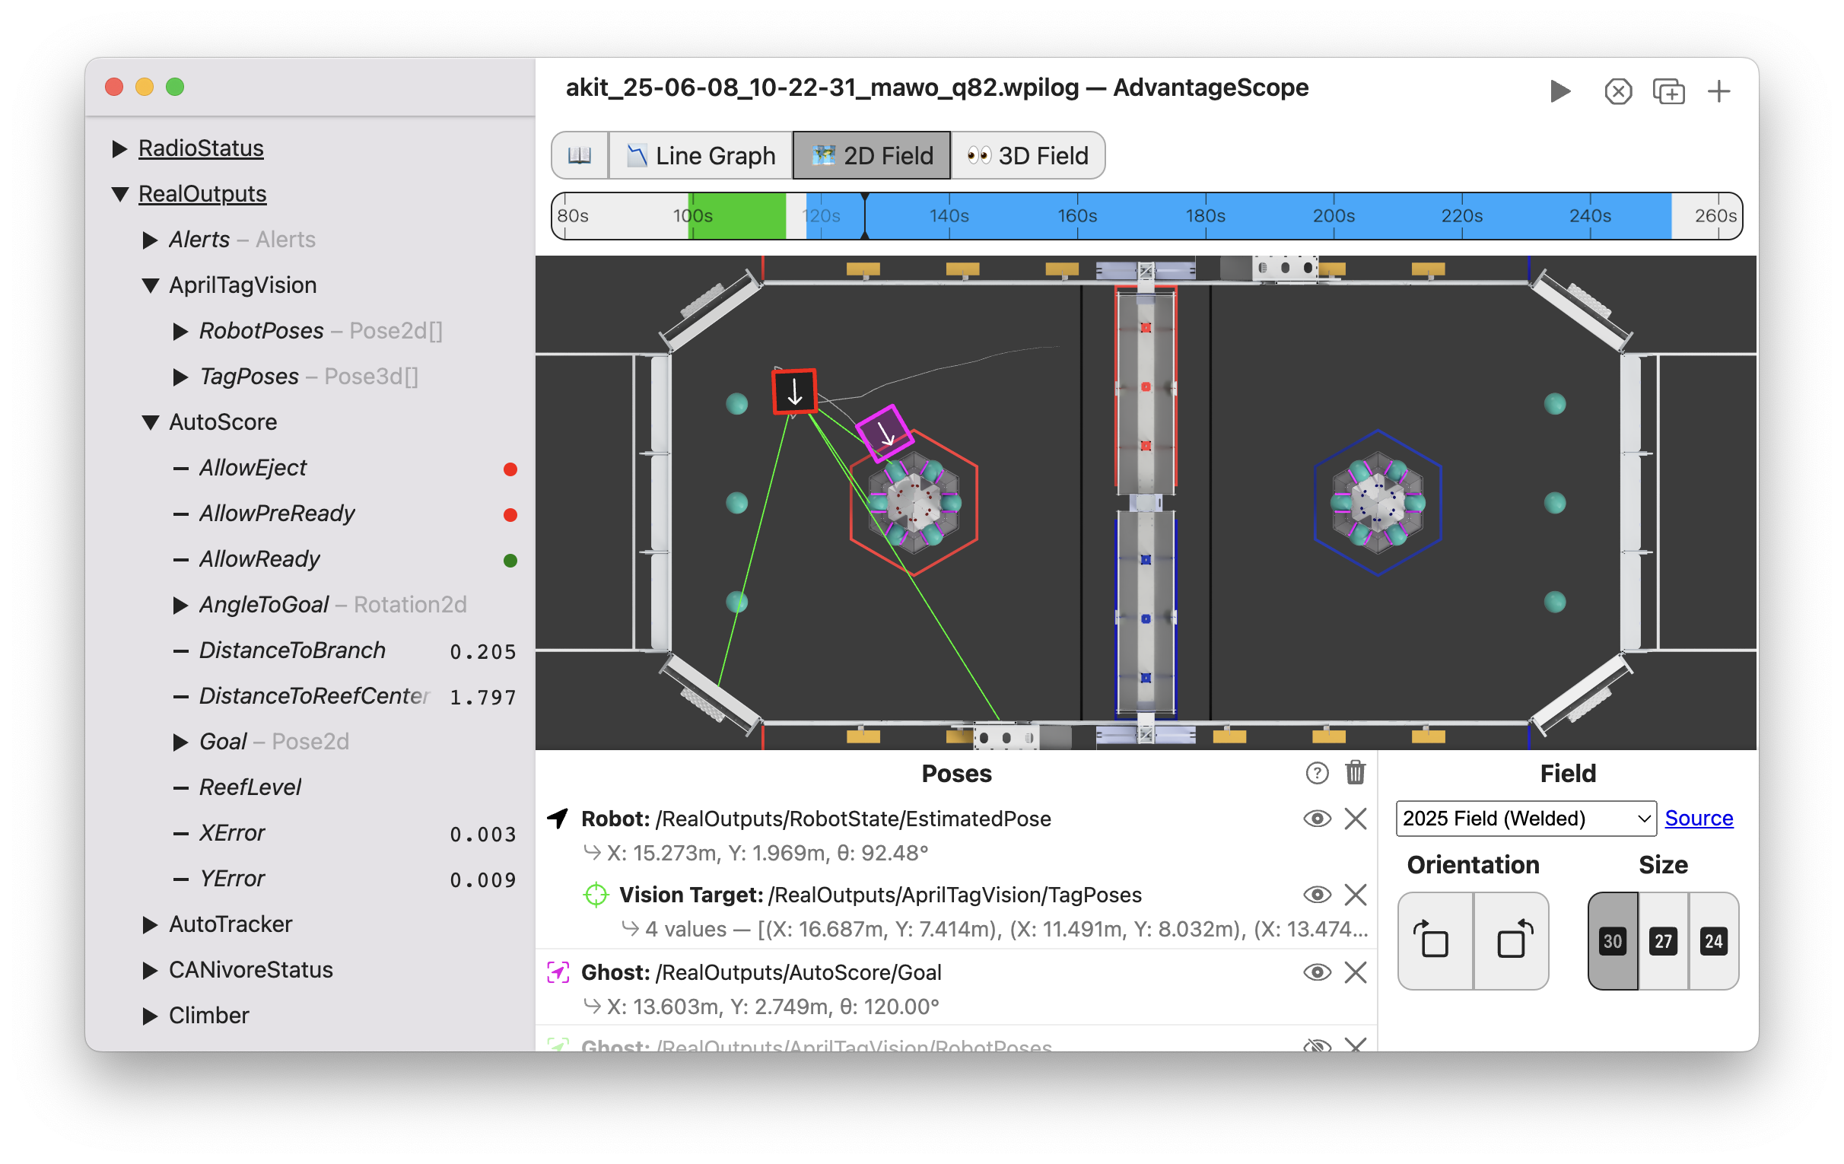Collapse the RealOutputs tree node
The image size is (1844, 1164).
click(x=119, y=195)
